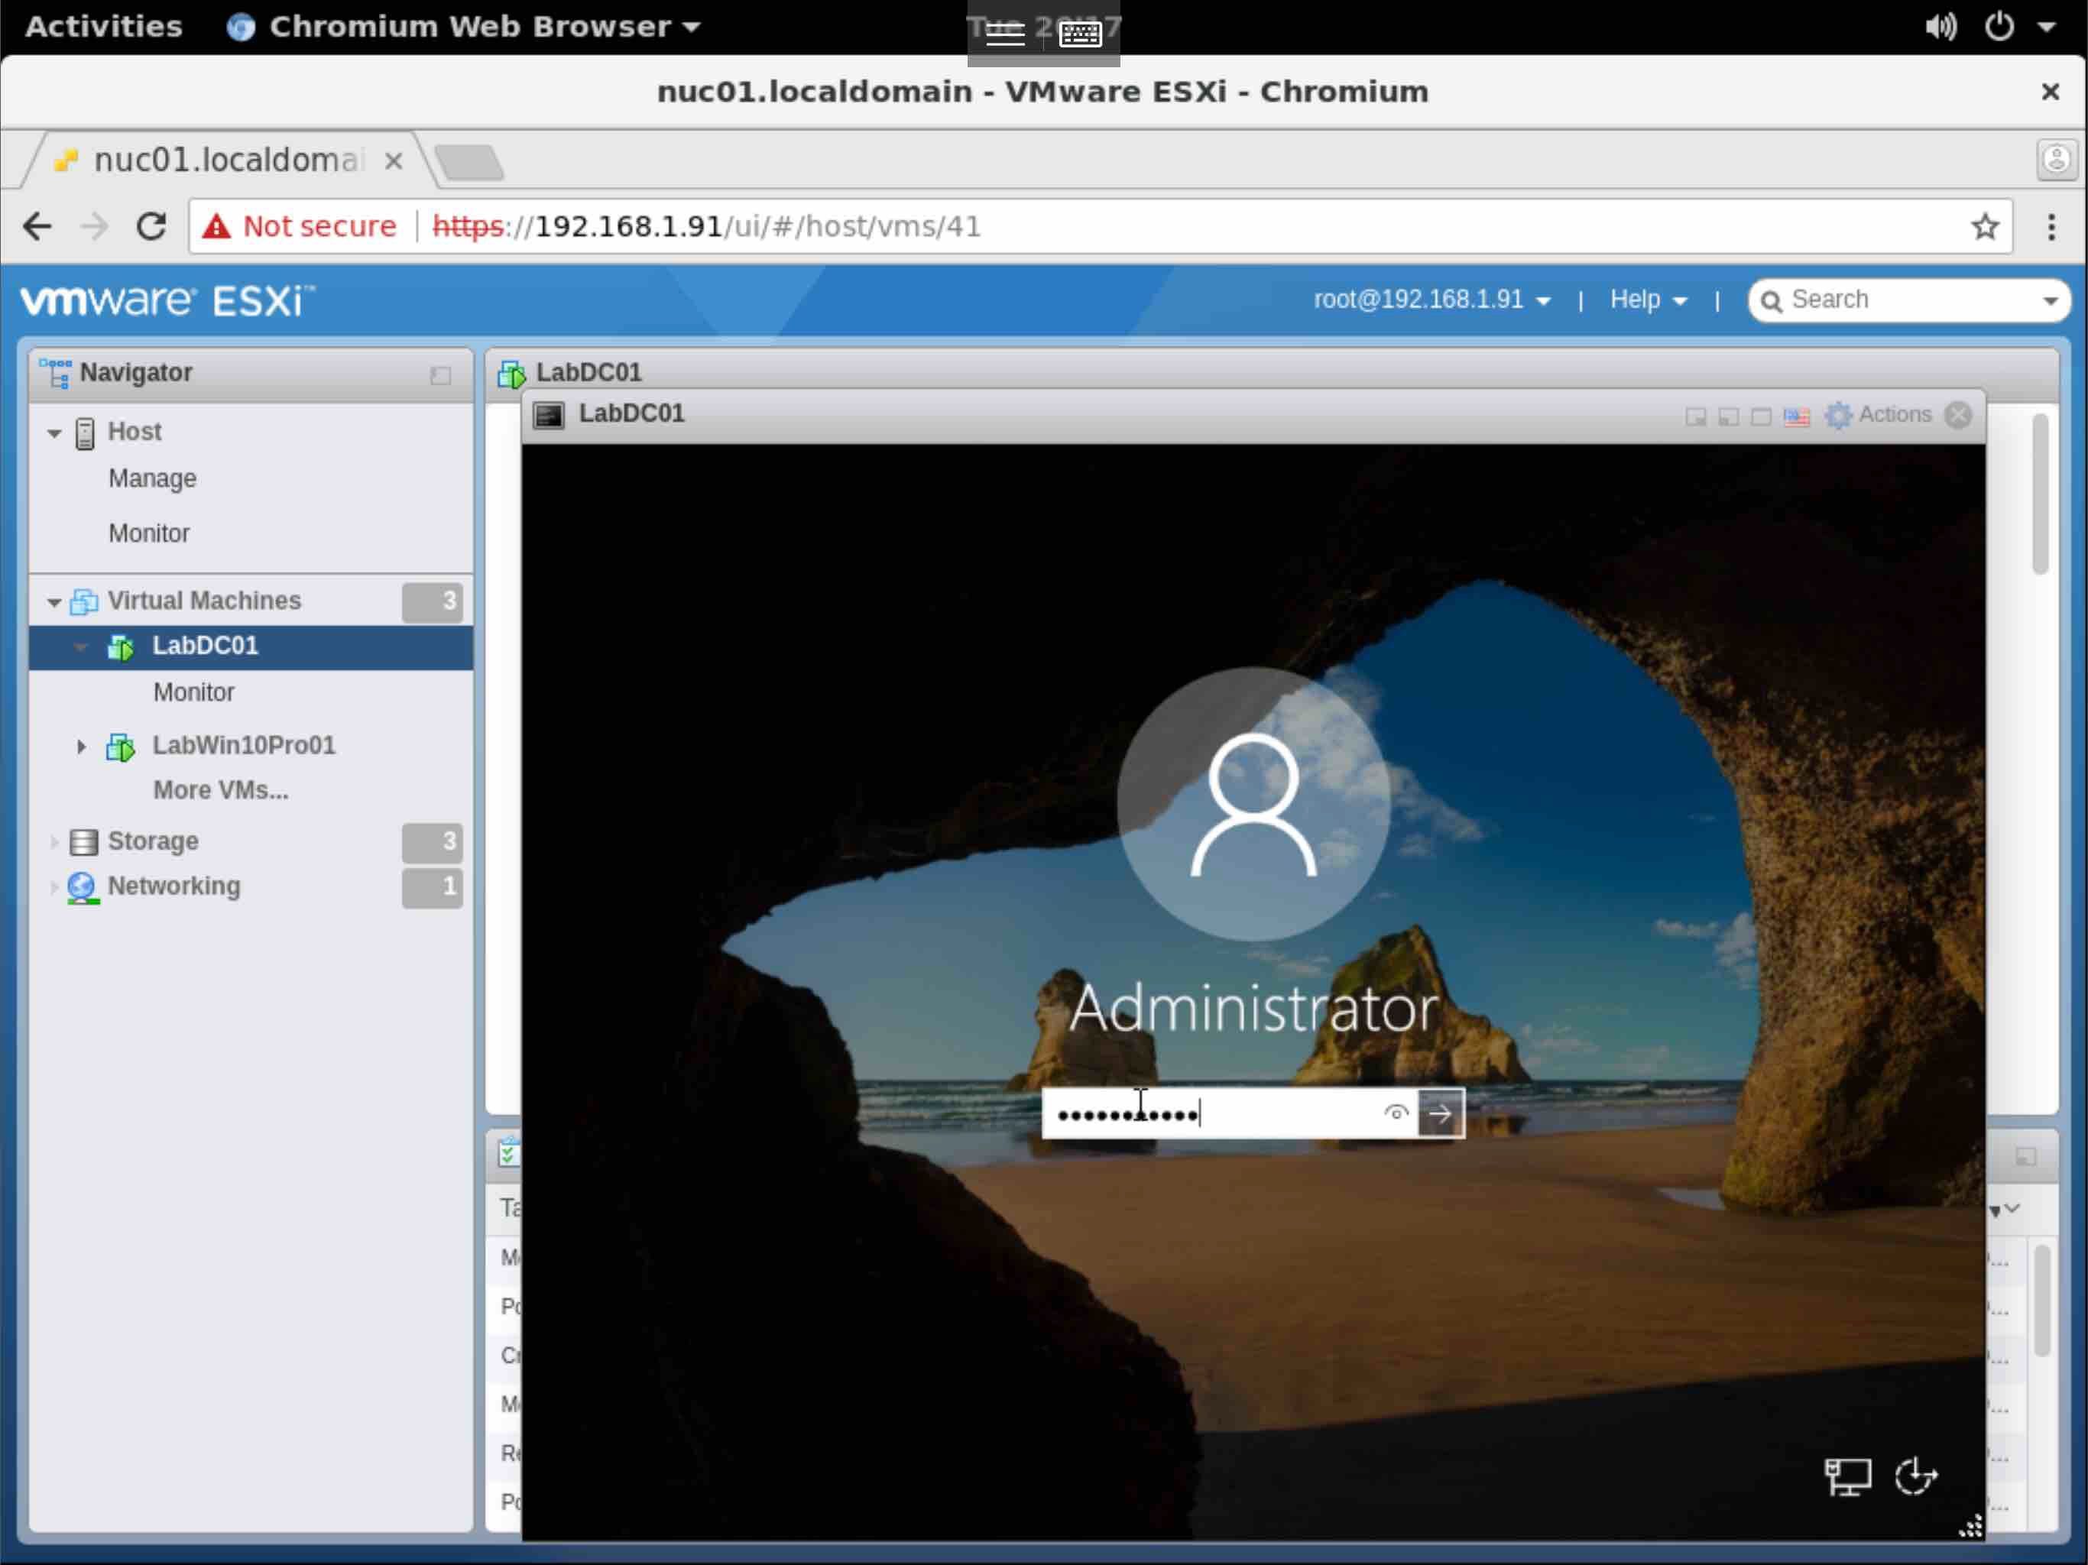Open the Help menu
The image size is (2088, 1565).
pyautogui.click(x=1648, y=300)
